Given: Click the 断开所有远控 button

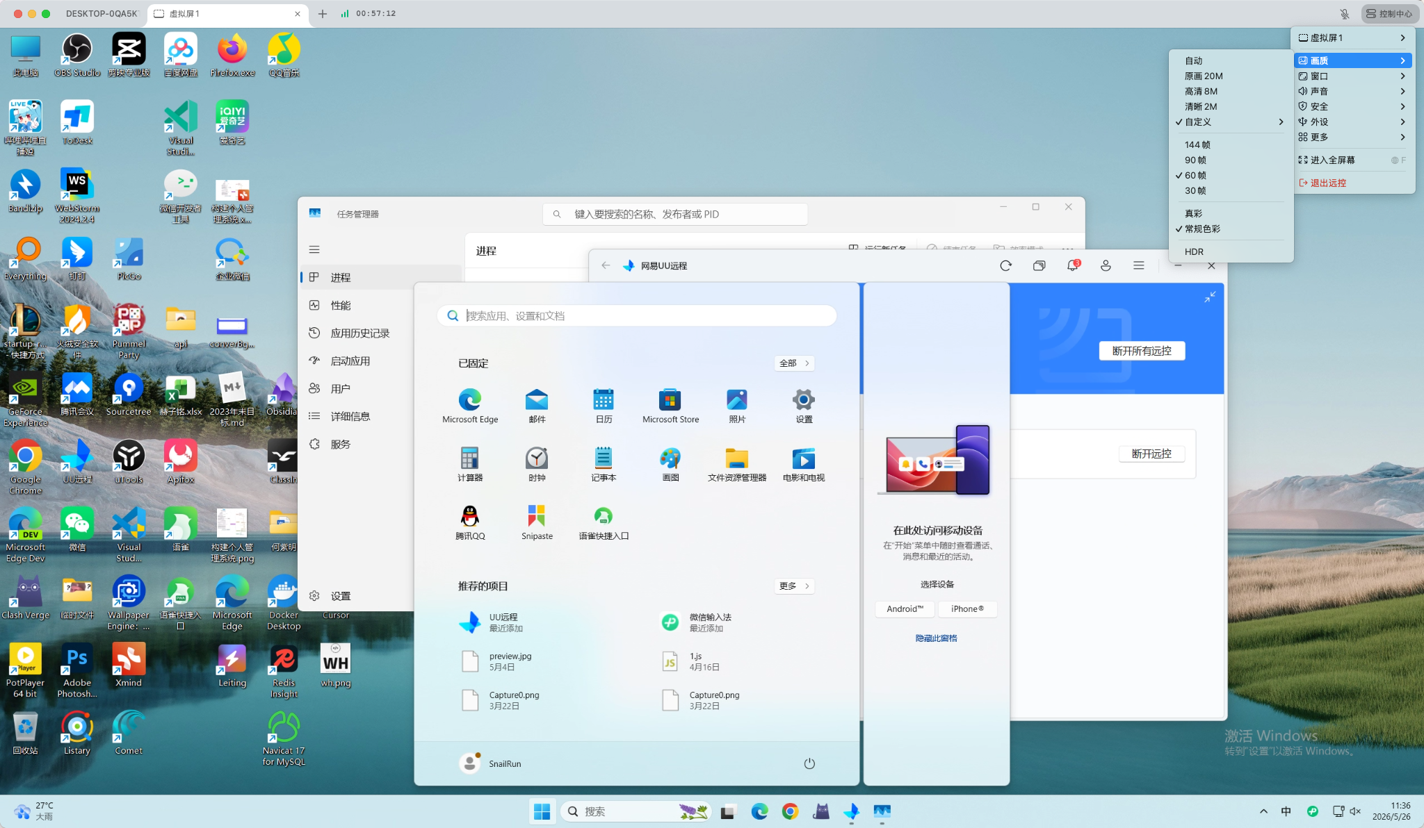Looking at the screenshot, I should pos(1142,351).
